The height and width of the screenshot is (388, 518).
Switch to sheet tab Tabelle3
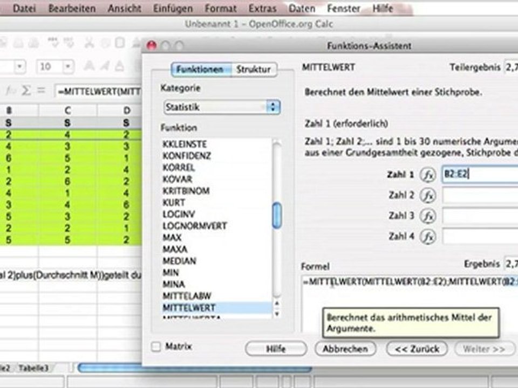tap(33, 368)
